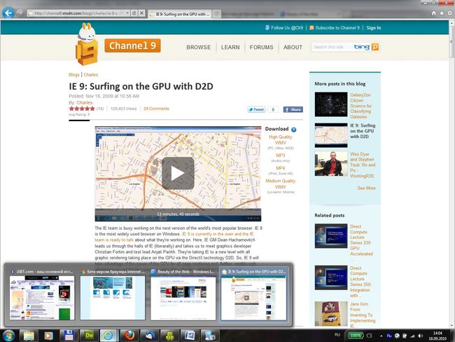Screen dimensions: 455x342
Task: Click the Internet Explorer taskbar icon
Action: (108, 336)
